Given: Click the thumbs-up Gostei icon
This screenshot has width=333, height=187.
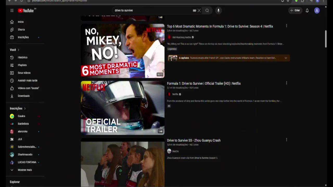Looking at the screenshot, I should pos(12,88).
